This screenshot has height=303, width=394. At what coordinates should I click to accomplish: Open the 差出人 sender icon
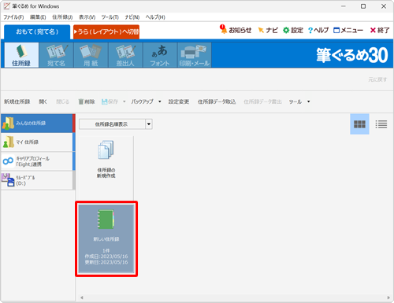tap(125, 55)
